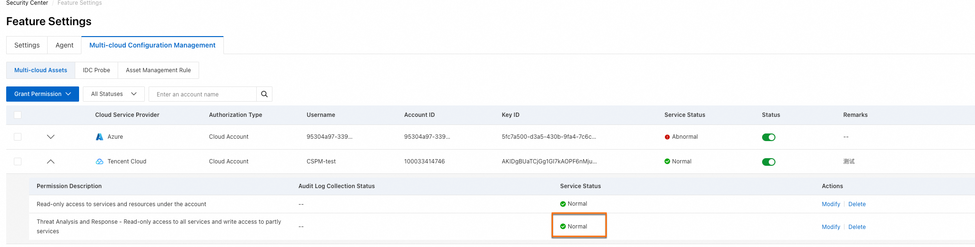Click the red Abnormal status icon
The height and width of the screenshot is (247, 975).
(667, 137)
